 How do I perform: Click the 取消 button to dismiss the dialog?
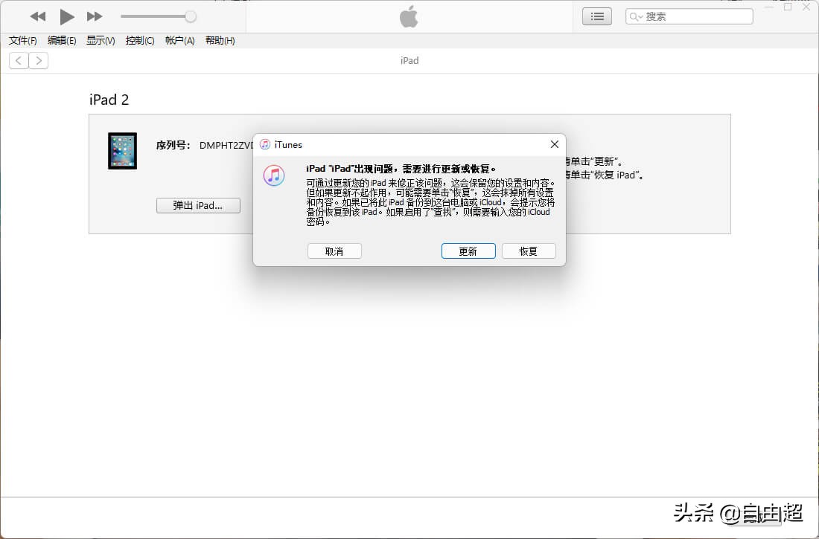(x=334, y=251)
